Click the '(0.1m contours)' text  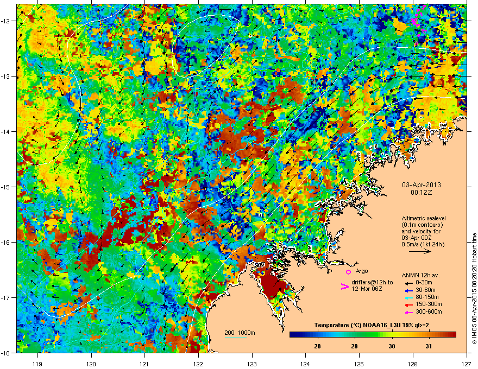pos(422,225)
